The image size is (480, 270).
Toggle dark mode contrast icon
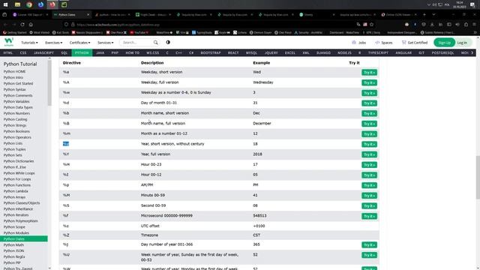pos(168,42)
